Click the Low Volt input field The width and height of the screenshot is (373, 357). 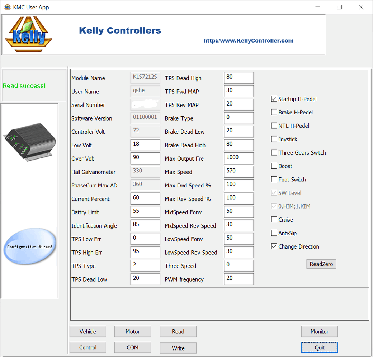click(x=145, y=145)
